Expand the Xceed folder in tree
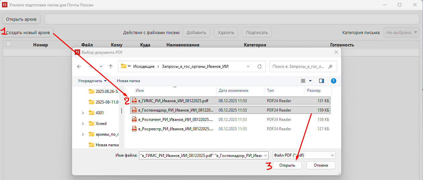 (x=83, y=124)
